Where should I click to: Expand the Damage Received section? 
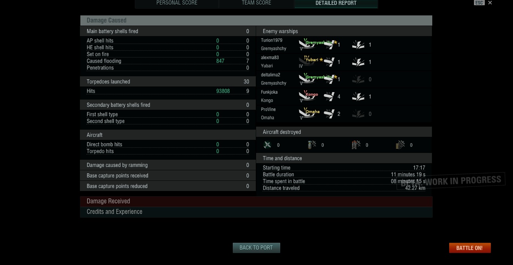[256, 201]
